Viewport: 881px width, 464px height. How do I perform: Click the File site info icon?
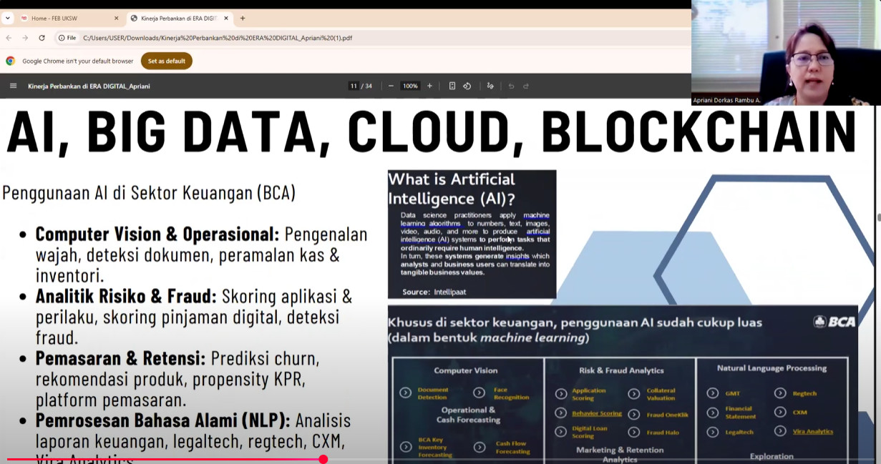click(67, 38)
